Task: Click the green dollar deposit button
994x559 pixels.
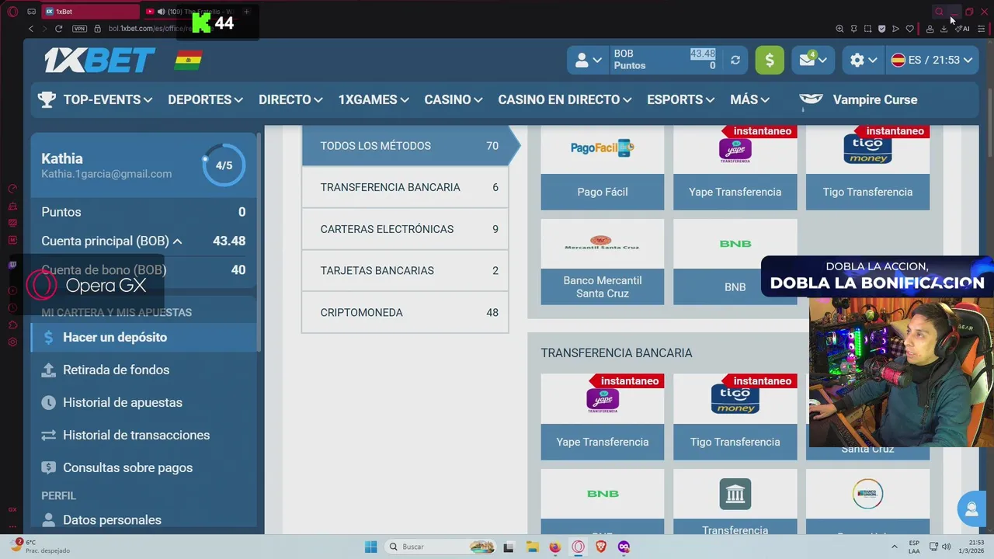Action: click(x=770, y=60)
